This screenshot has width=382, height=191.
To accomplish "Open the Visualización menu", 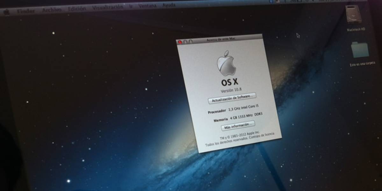I will pyautogui.click(x=107, y=8).
